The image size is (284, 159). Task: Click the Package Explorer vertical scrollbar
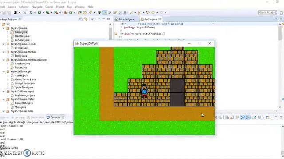coord(110,34)
